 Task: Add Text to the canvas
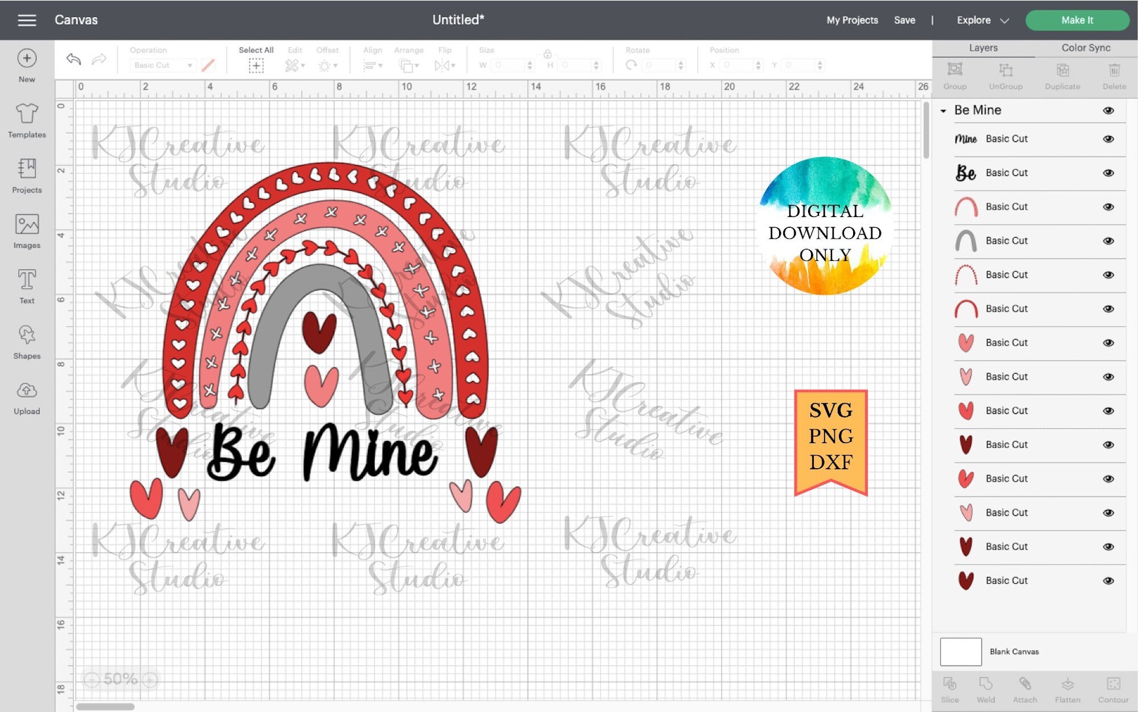[x=27, y=287]
